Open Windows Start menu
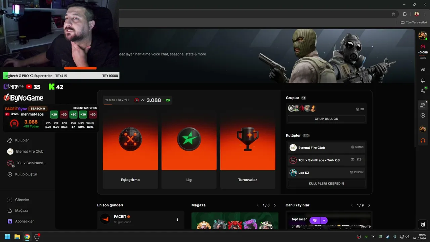The width and height of the screenshot is (430, 242). [7, 237]
